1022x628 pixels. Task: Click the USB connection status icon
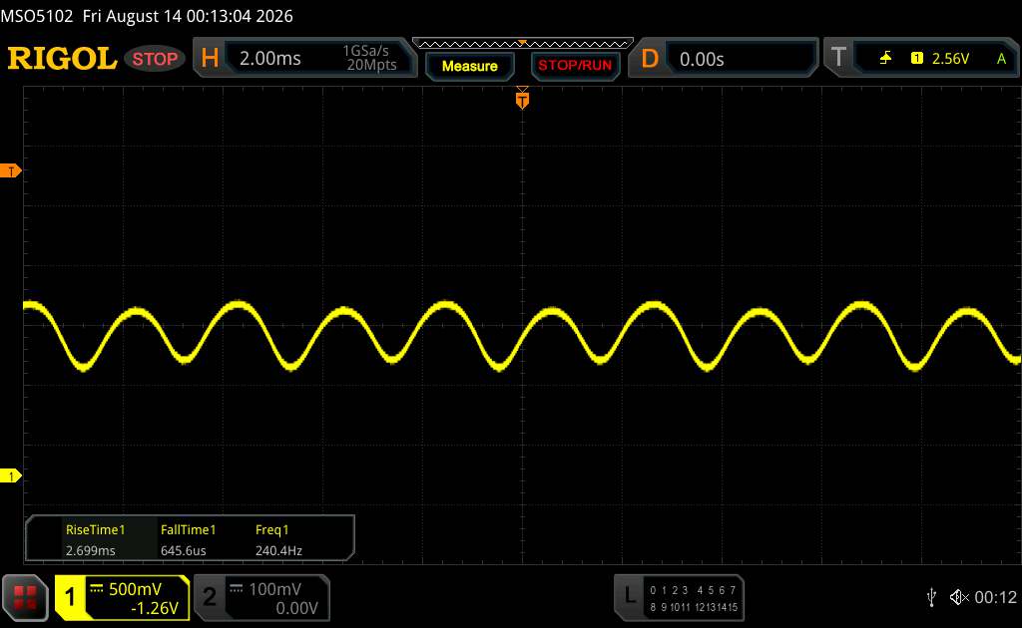(931, 597)
